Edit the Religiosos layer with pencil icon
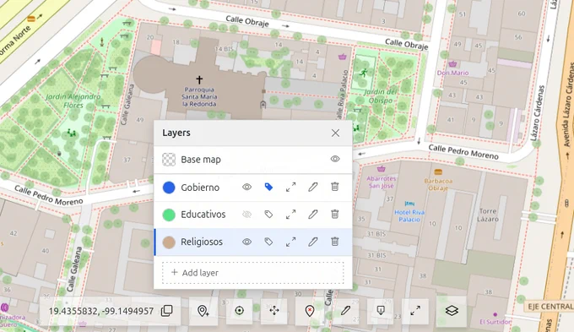 [x=313, y=242]
